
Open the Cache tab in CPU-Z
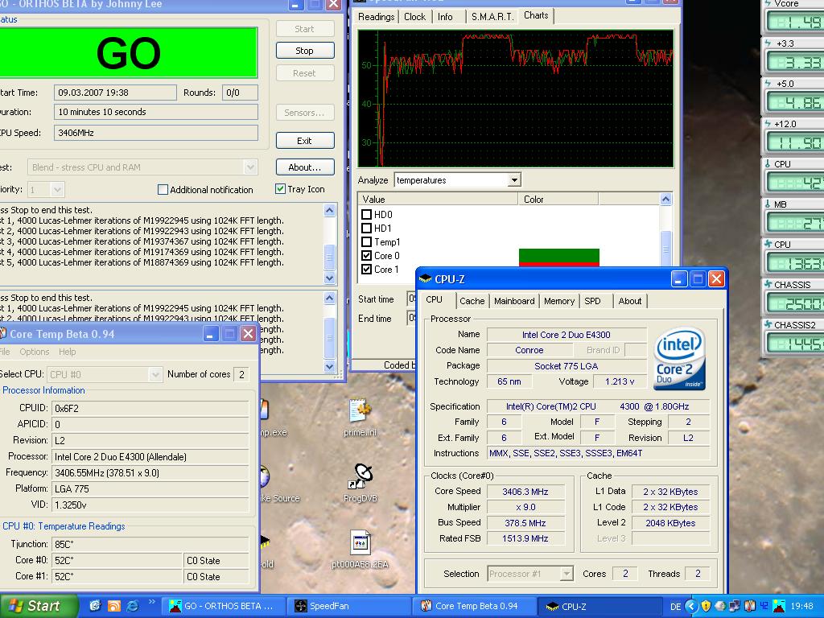click(x=472, y=301)
